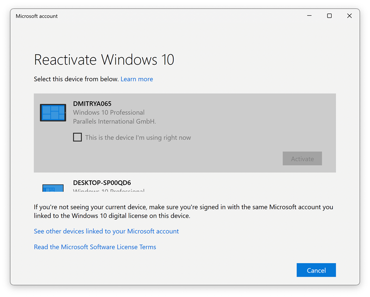Image resolution: width=370 pixels, height=297 pixels.
Task: Click the Reactivate Windows 10 heading
Action: pos(104,60)
